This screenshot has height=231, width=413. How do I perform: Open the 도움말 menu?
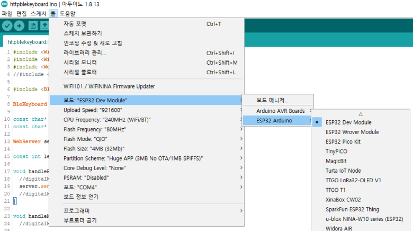67,13
